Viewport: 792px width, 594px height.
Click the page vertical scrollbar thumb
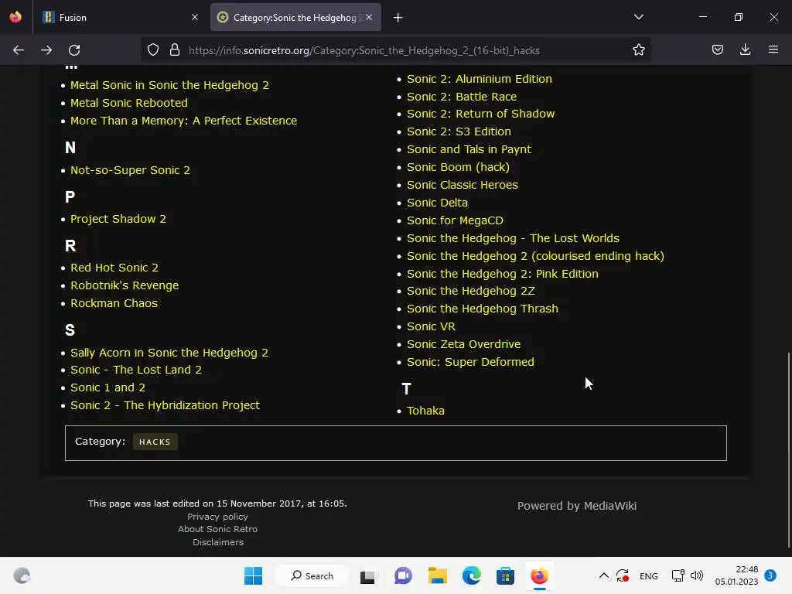788,449
